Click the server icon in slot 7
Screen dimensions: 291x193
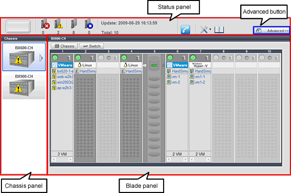[x=207, y=58]
